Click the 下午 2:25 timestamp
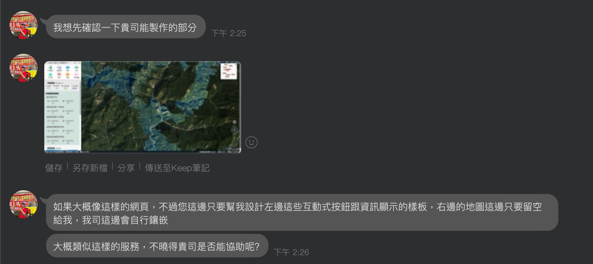This screenshot has width=593, height=264. point(229,33)
